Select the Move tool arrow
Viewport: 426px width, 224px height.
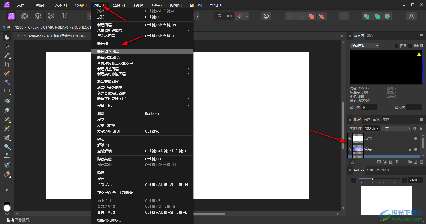click(x=7, y=46)
